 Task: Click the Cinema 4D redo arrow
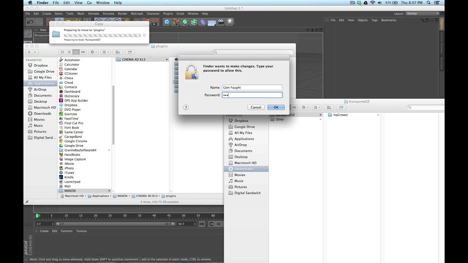pos(39,22)
